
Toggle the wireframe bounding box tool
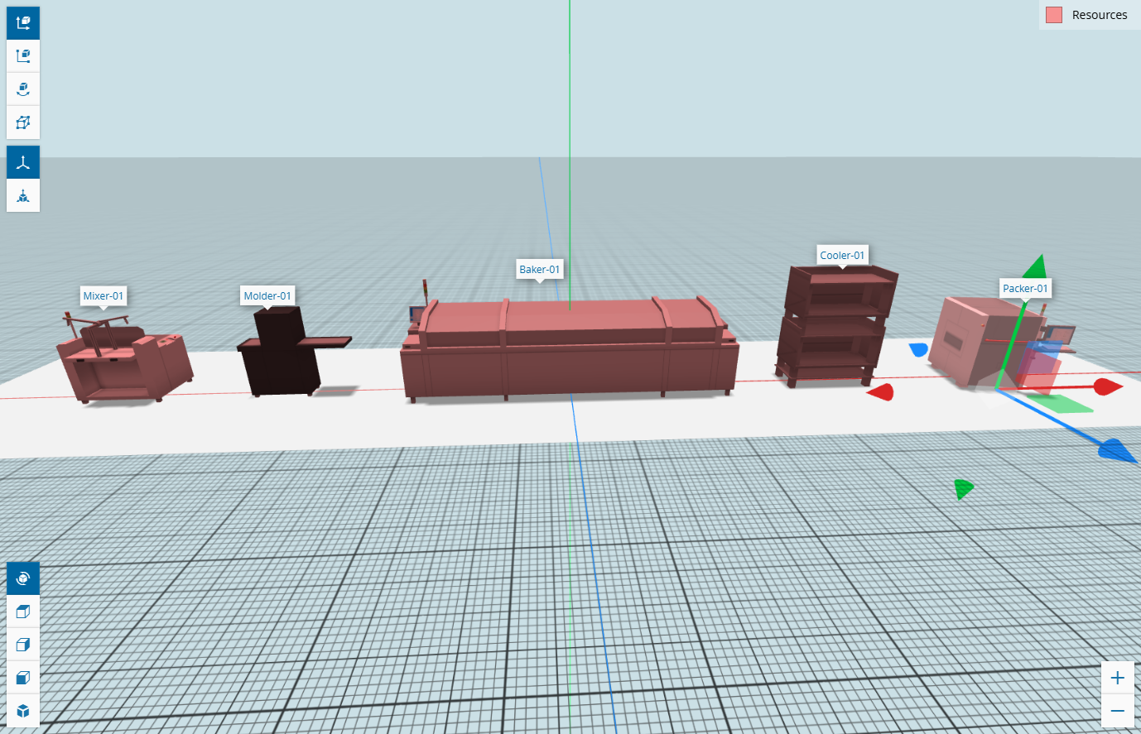point(23,122)
